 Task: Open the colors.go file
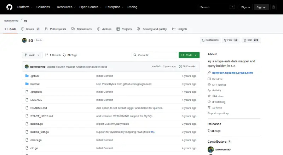(x=36, y=140)
